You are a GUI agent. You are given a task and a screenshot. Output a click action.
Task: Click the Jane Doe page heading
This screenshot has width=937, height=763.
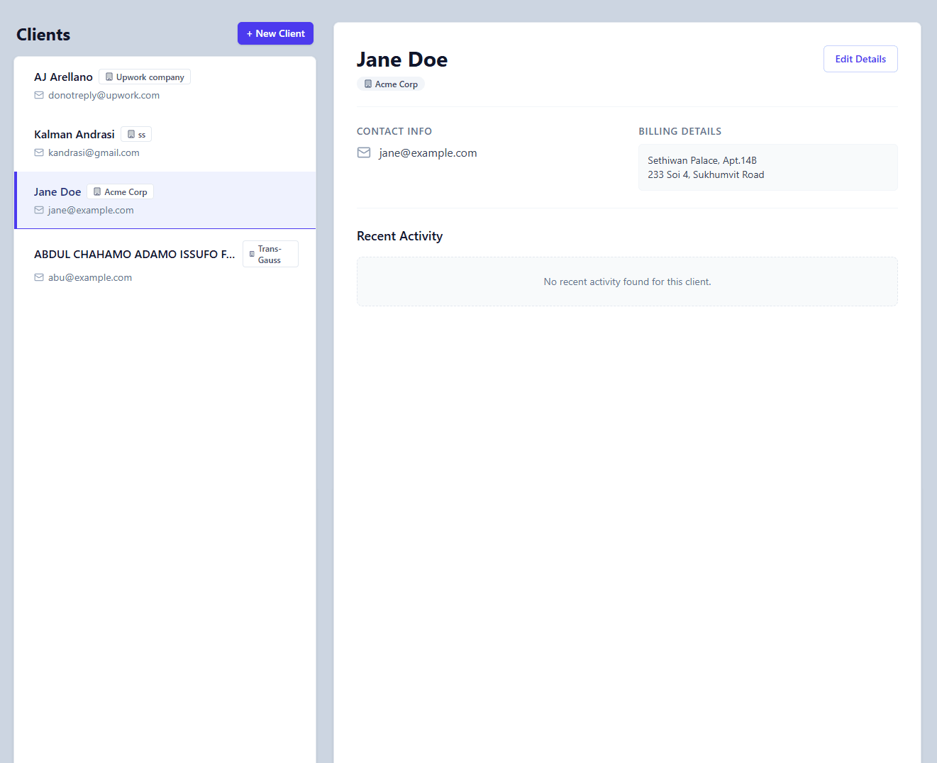[402, 60]
